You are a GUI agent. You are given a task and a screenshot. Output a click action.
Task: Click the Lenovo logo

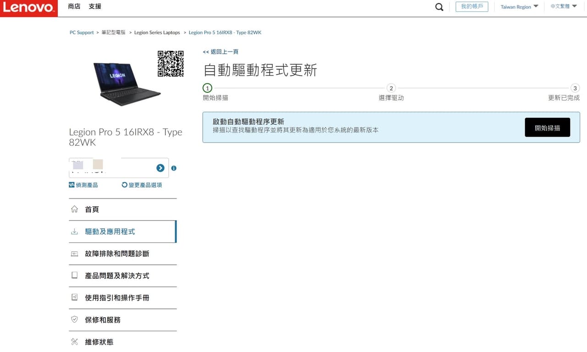coord(29,8)
